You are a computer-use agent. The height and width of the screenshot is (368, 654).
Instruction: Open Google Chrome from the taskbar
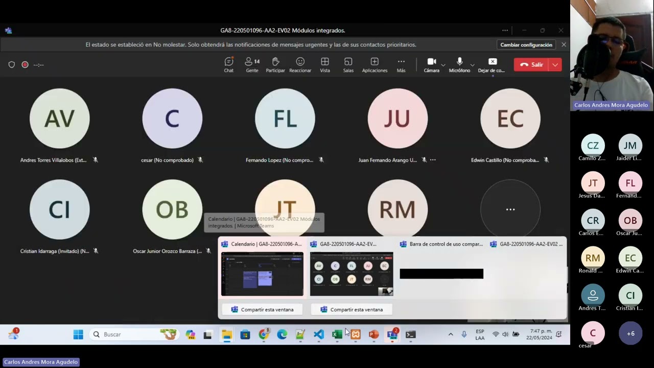click(264, 335)
